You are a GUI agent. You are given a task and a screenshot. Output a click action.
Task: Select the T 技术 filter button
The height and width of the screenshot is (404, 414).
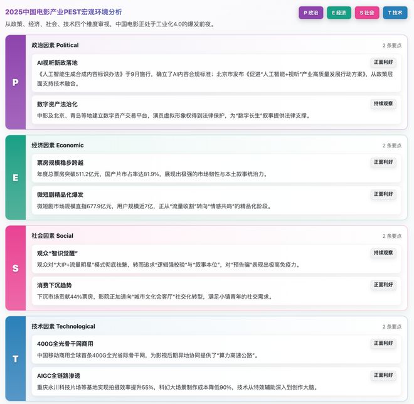point(395,13)
